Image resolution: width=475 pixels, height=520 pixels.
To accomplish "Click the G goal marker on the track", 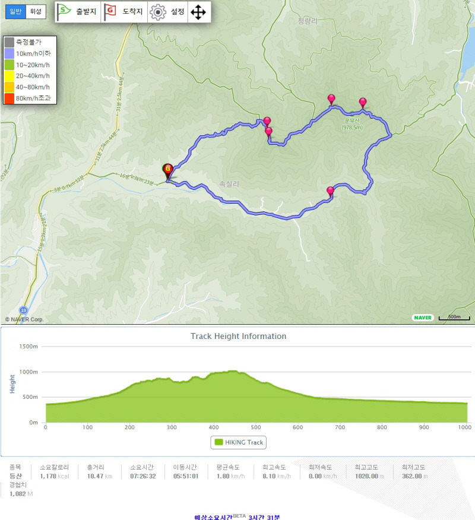I will click(x=168, y=170).
